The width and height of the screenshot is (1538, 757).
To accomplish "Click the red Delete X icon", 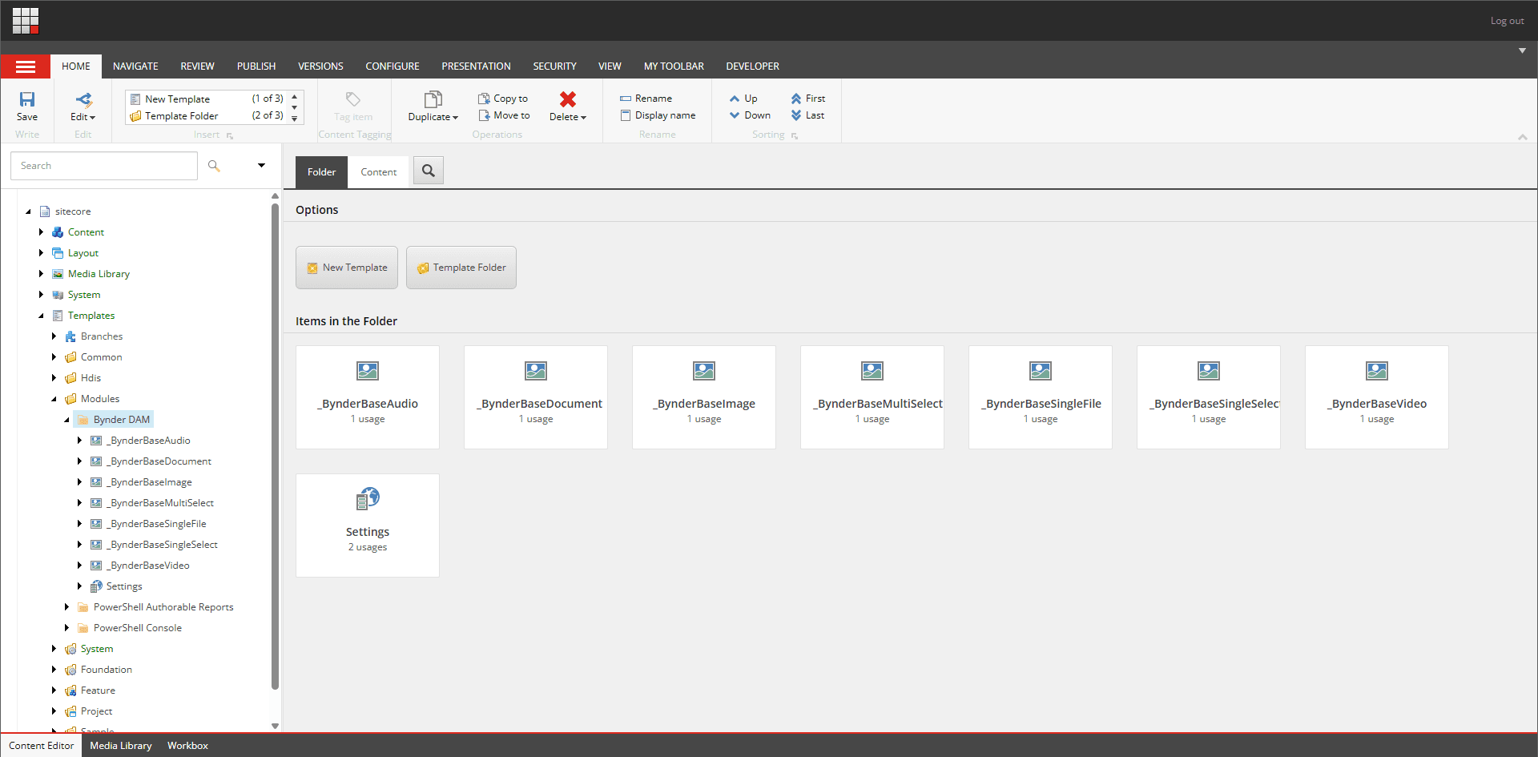I will (x=568, y=99).
